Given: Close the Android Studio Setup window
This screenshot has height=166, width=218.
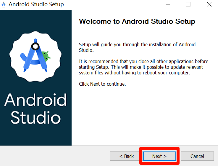Looking at the screenshot, I should tap(209, 4).
